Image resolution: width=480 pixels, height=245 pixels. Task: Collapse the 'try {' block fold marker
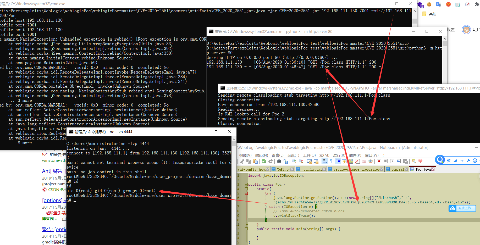[246, 193]
